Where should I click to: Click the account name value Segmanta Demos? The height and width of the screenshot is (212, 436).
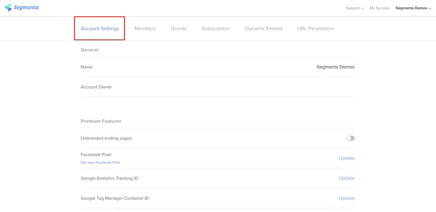pos(336,67)
